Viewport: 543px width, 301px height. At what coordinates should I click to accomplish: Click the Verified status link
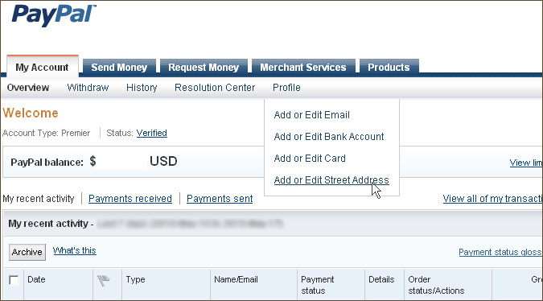[152, 133]
